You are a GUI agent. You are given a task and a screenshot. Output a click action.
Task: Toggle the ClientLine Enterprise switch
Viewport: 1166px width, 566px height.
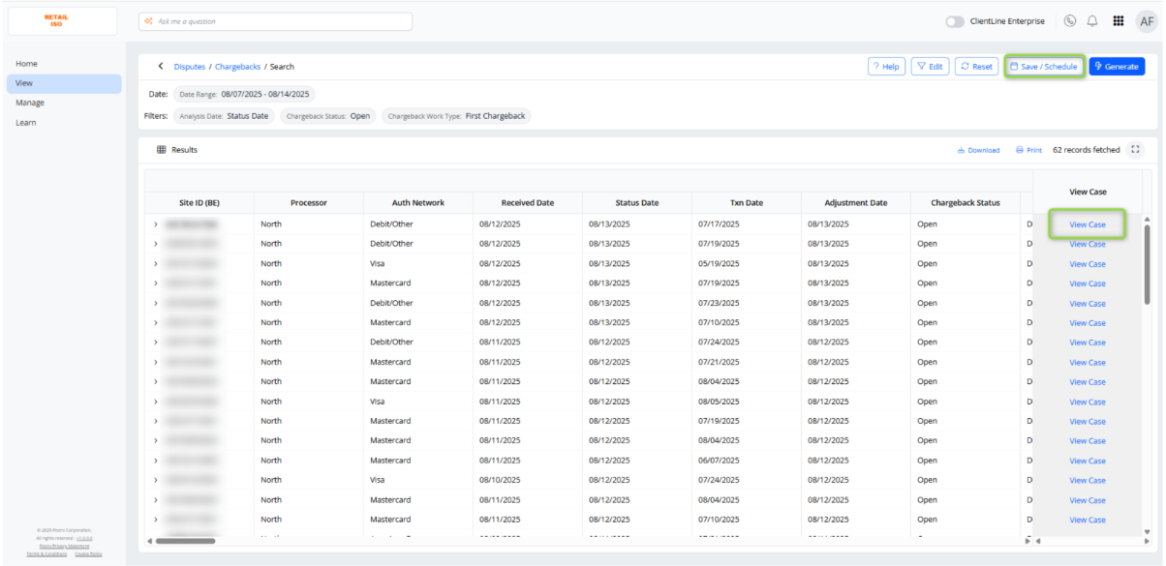(955, 21)
